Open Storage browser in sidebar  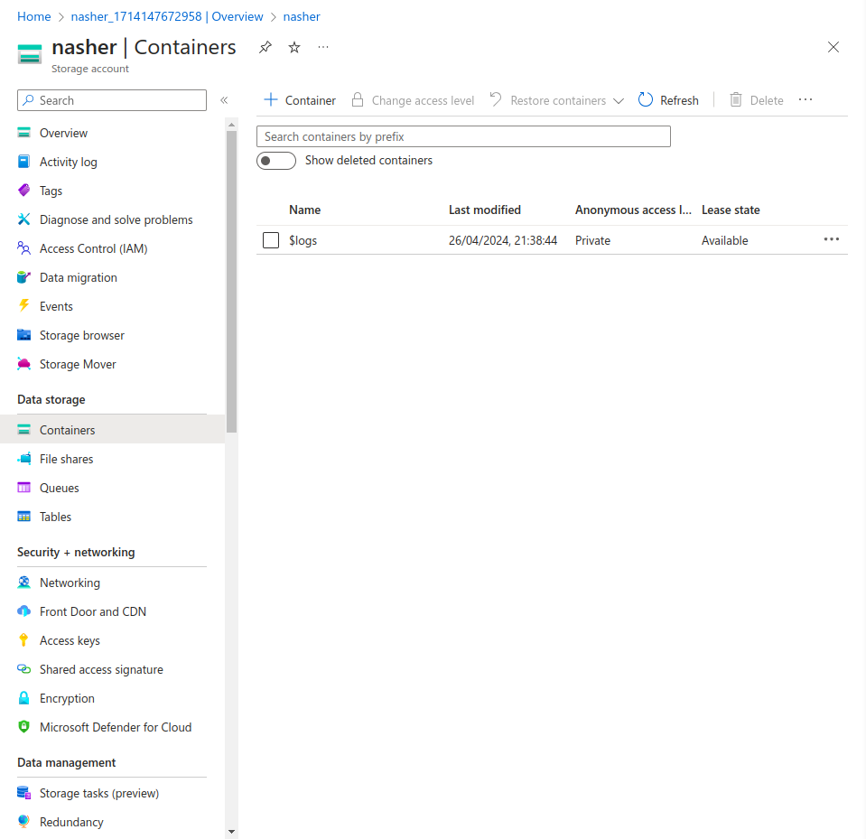click(81, 335)
